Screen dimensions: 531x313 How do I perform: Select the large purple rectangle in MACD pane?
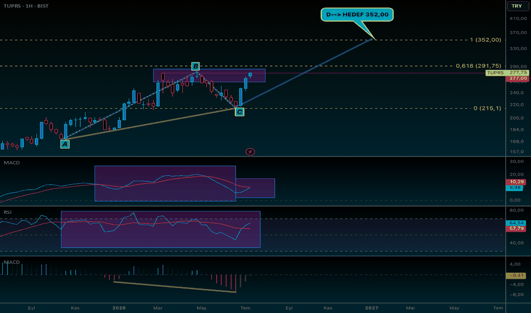click(x=165, y=183)
